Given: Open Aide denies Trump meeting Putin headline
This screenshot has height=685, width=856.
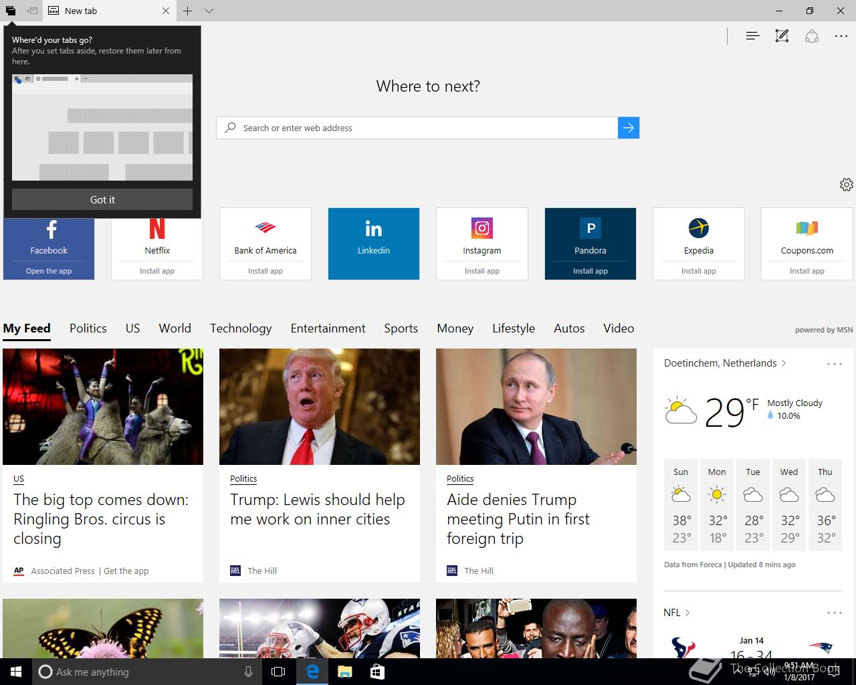Looking at the screenshot, I should pyautogui.click(x=518, y=519).
